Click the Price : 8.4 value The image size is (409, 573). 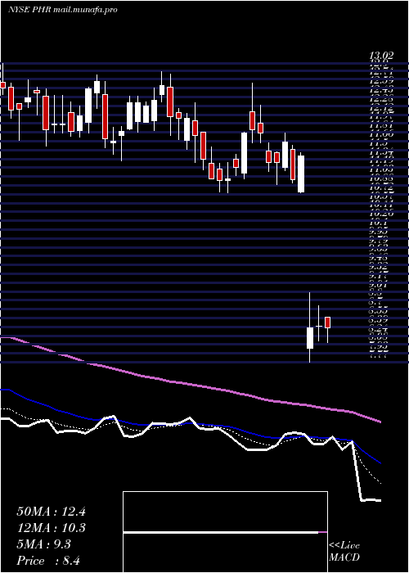point(48,561)
